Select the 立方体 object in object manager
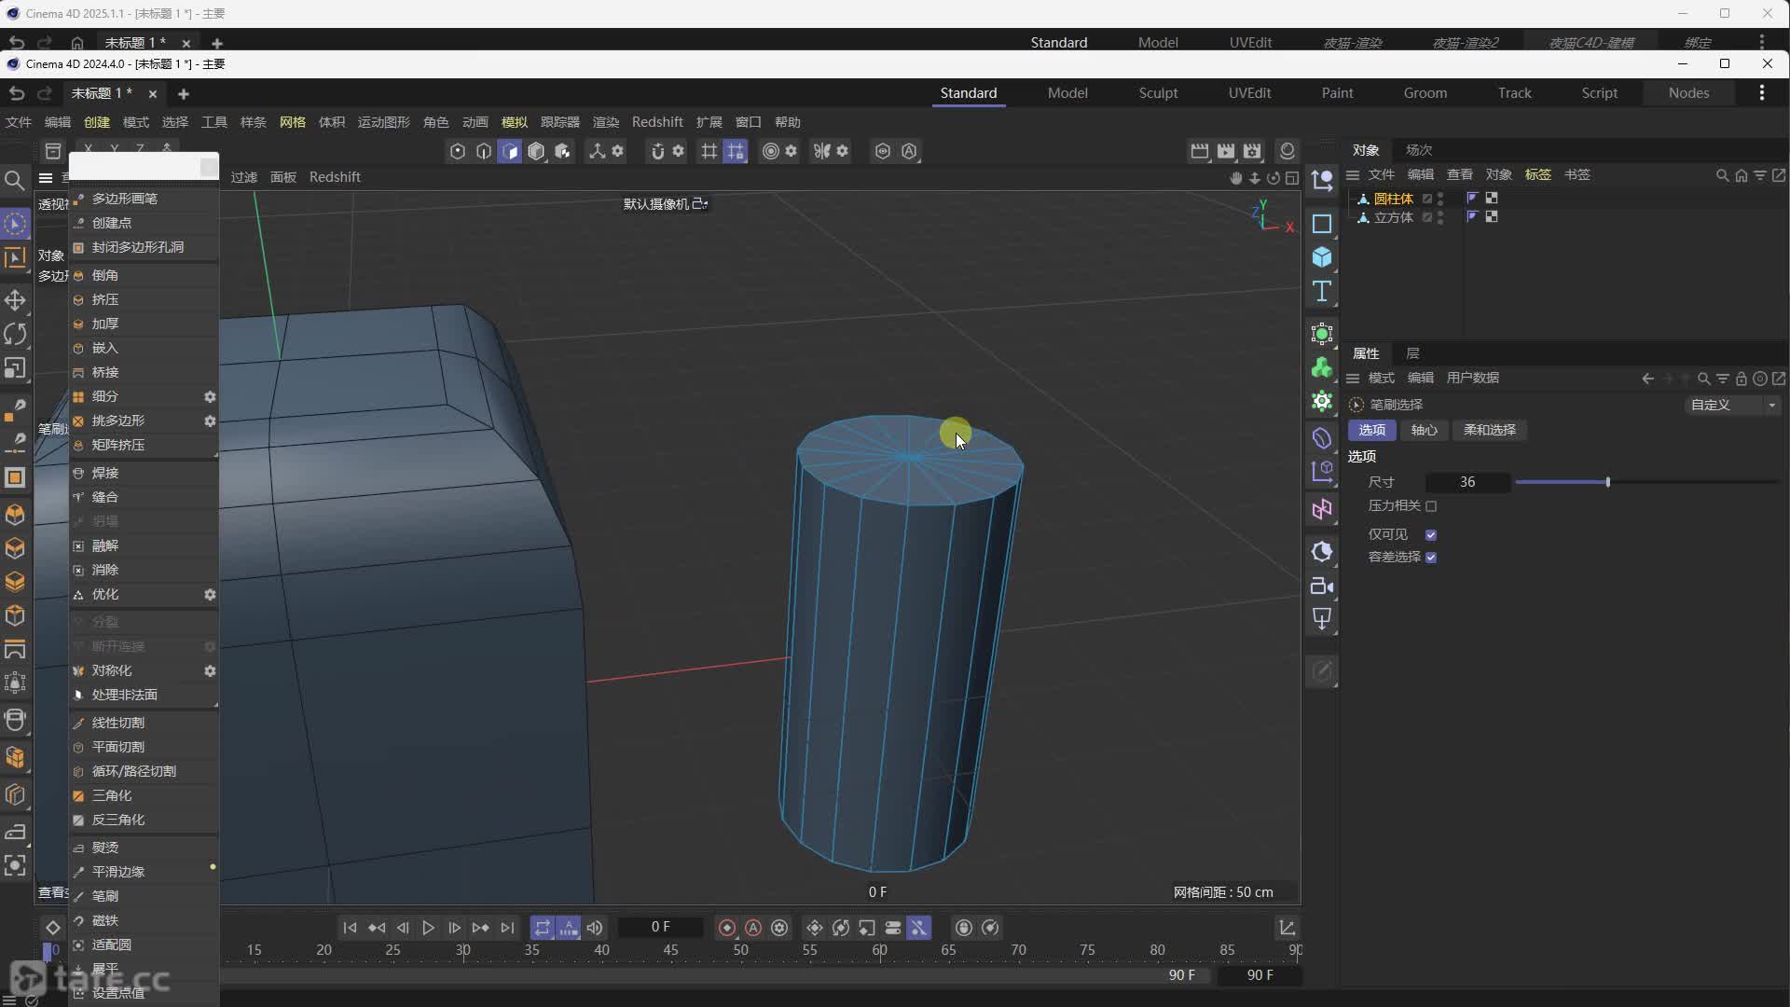The height and width of the screenshot is (1007, 1790). point(1393,217)
